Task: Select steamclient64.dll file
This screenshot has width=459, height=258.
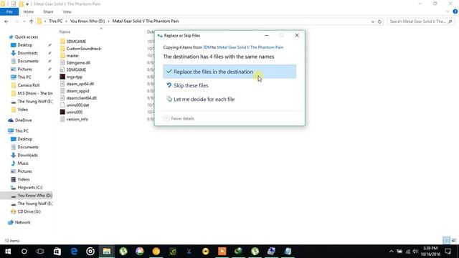Action: (x=81, y=98)
